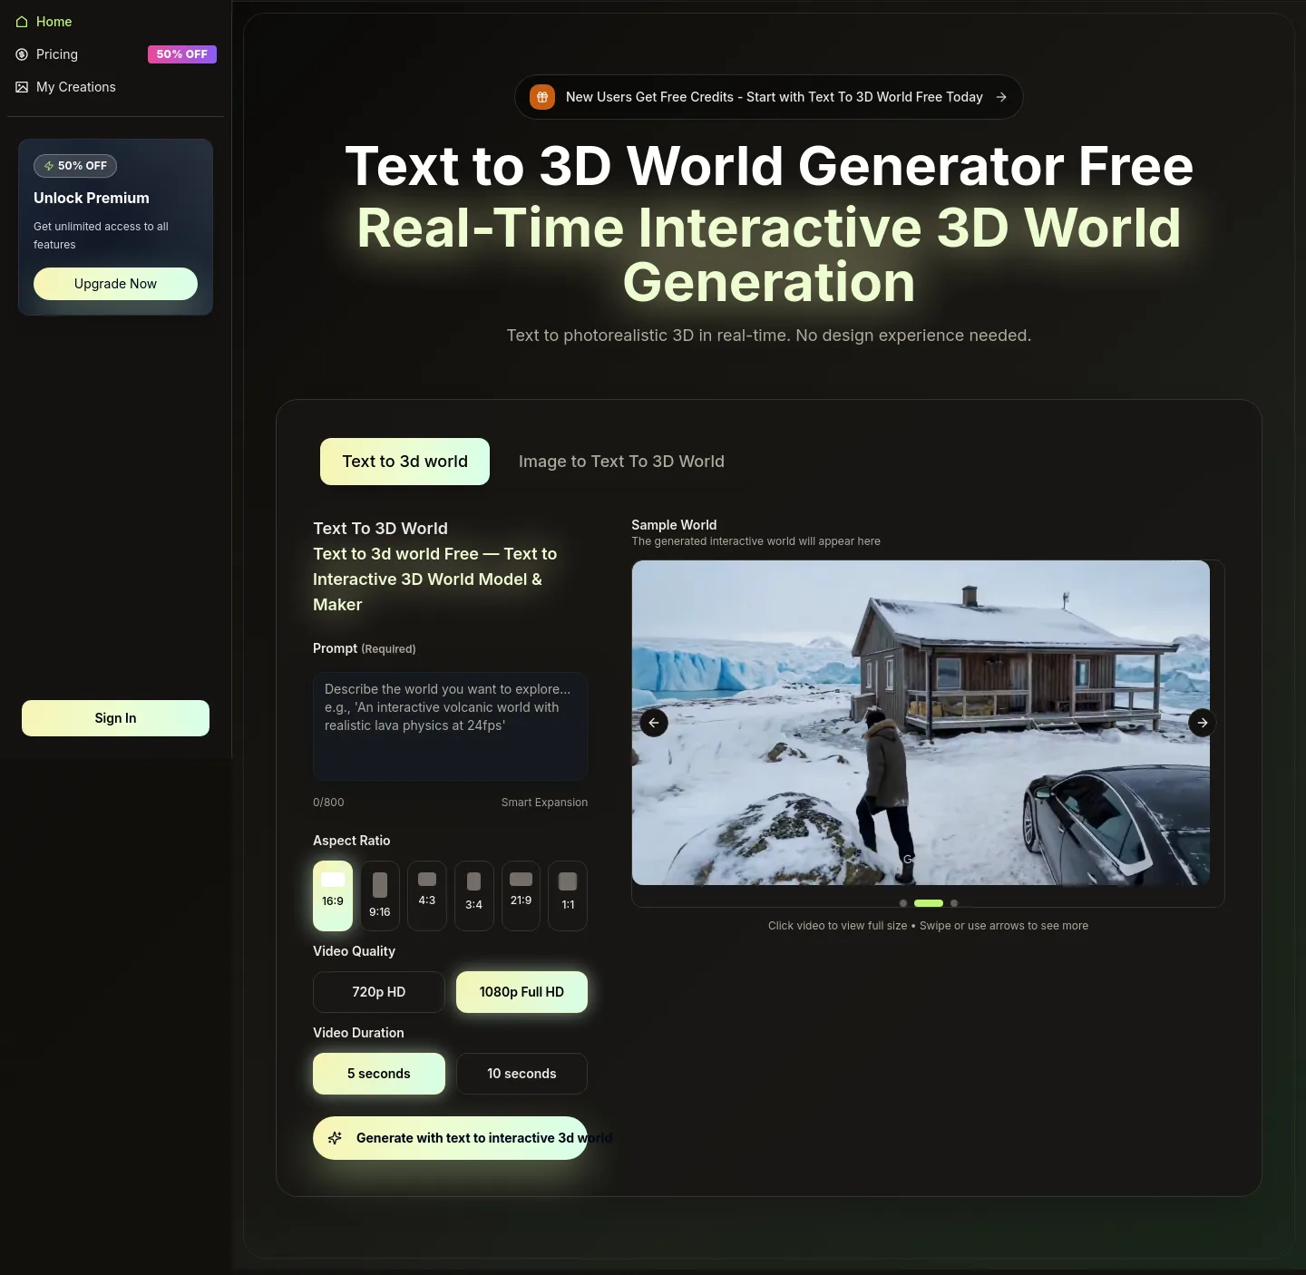Open the Image to Text To 3D World tab
This screenshot has width=1306, height=1275.
point(621,462)
